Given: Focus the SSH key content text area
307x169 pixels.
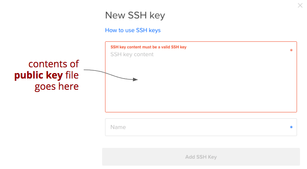Looking at the screenshot, I should tap(201, 77).
